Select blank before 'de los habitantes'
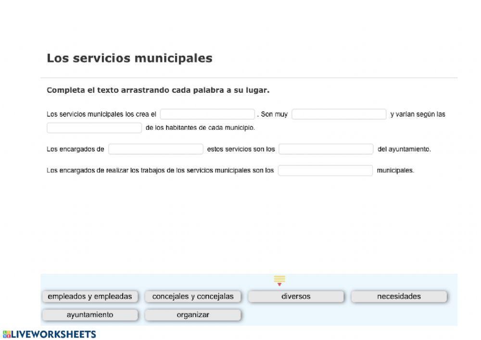 [94, 128]
